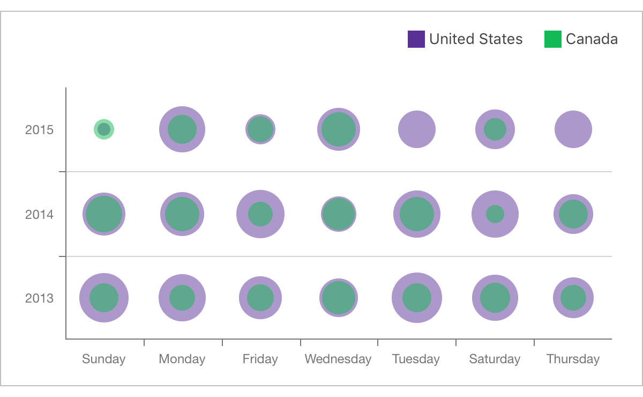Click the Thursday 2015 purple bubble
Screen dimensions: 643x397
click(573, 129)
